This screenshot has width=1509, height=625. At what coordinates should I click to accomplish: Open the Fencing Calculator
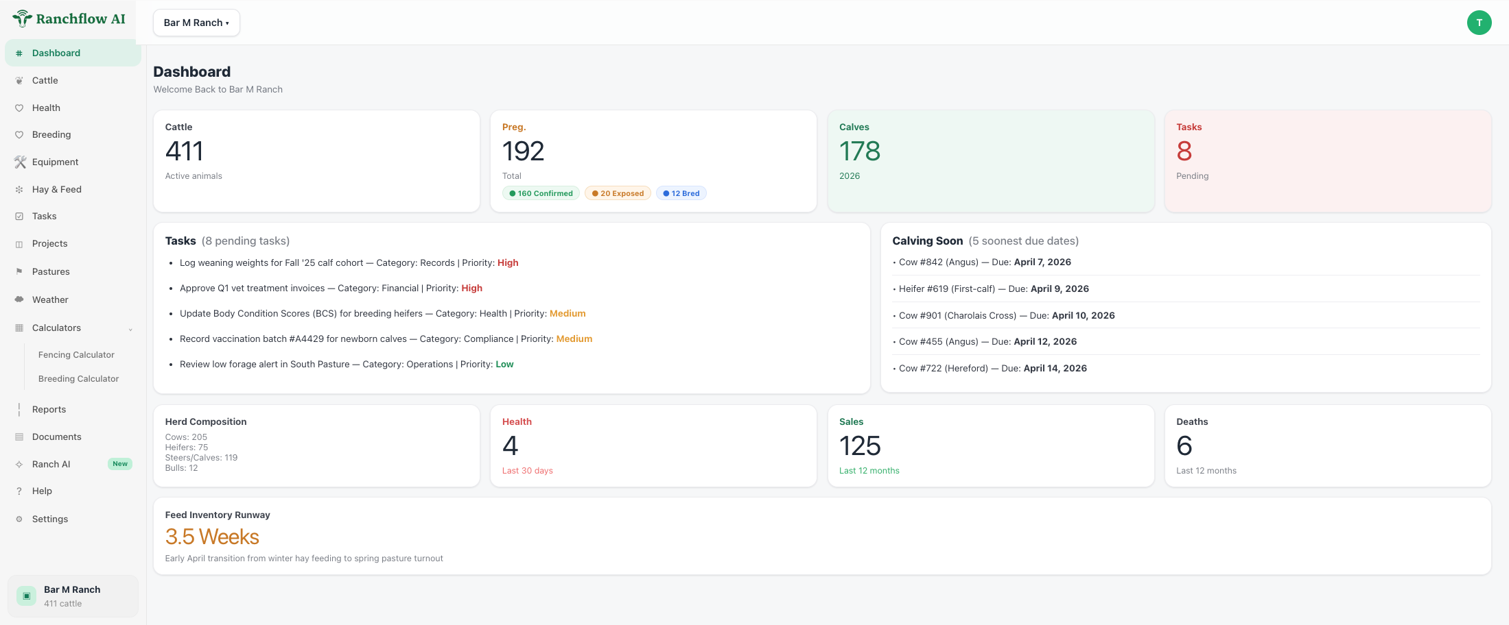pos(76,354)
